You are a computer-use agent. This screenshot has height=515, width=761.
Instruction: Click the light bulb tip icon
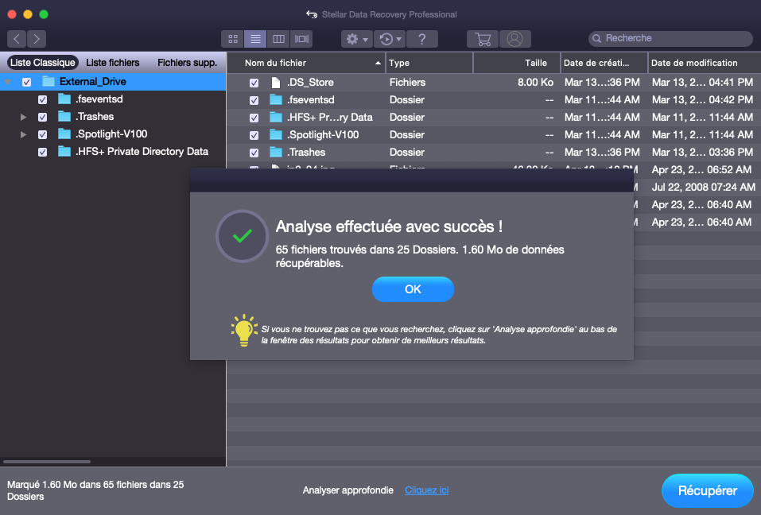[243, 331]
